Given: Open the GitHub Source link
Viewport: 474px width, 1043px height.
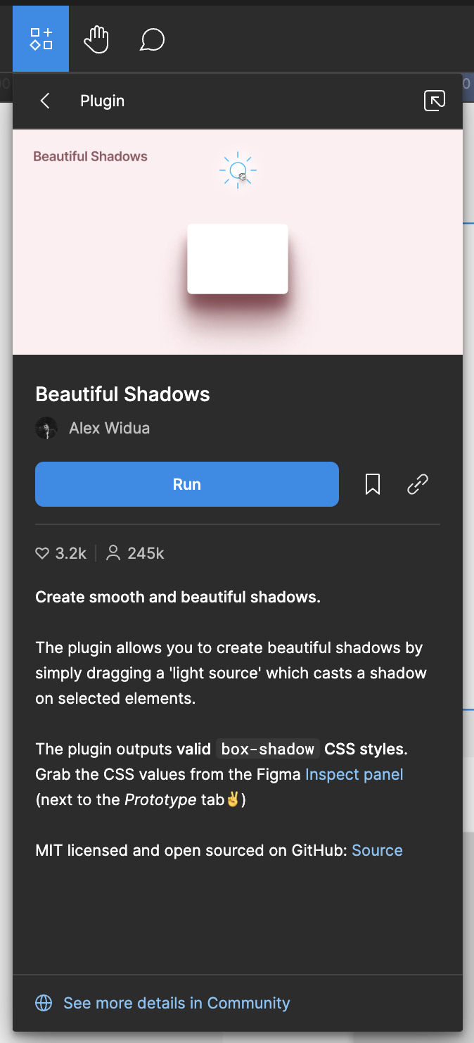Looking at the screenshot, I should coord(377,850).
